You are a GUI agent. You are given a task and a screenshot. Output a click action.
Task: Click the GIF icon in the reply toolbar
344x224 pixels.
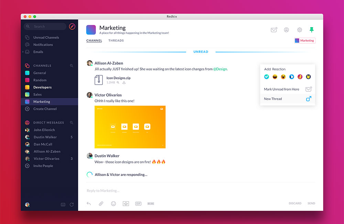(138, 204)
